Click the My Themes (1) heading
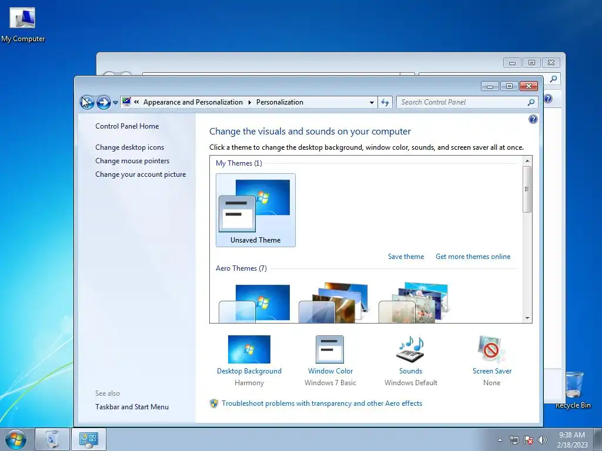This screenshot has height=451, width=602. (239, 163)
